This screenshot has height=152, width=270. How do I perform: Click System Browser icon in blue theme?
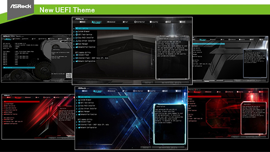point(79,100)
